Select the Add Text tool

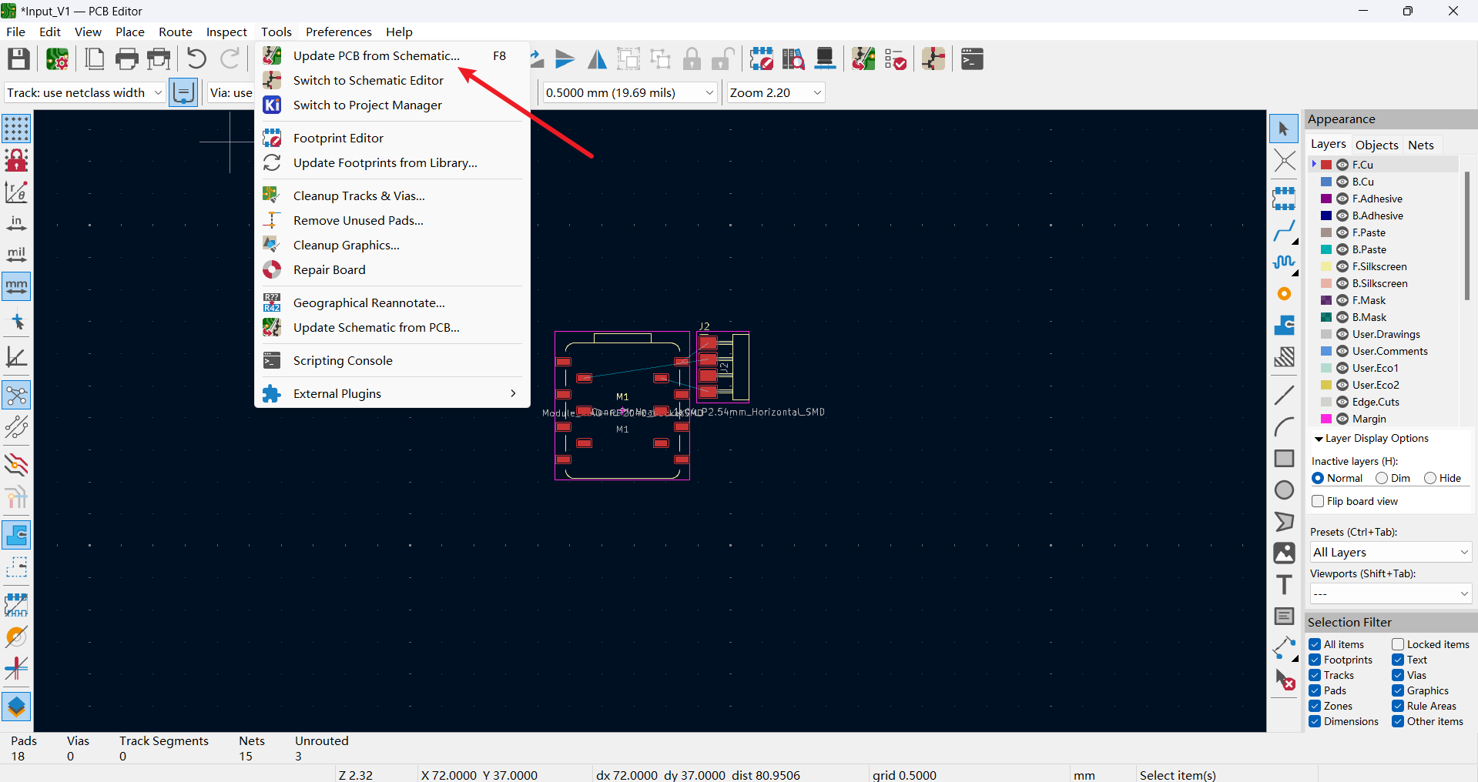[x=1284, y=585]
